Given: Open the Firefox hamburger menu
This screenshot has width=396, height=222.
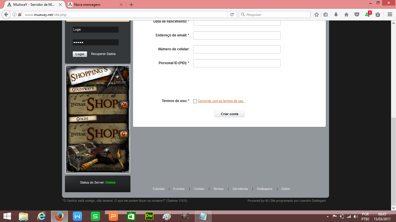Looking at the screenshot, I should 390,14.
